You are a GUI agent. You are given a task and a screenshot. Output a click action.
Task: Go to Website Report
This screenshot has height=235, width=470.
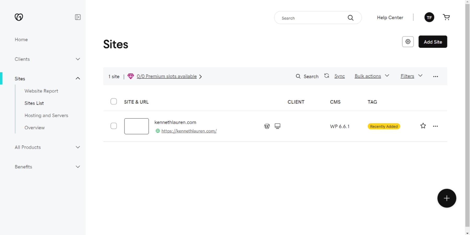point(41,91)
